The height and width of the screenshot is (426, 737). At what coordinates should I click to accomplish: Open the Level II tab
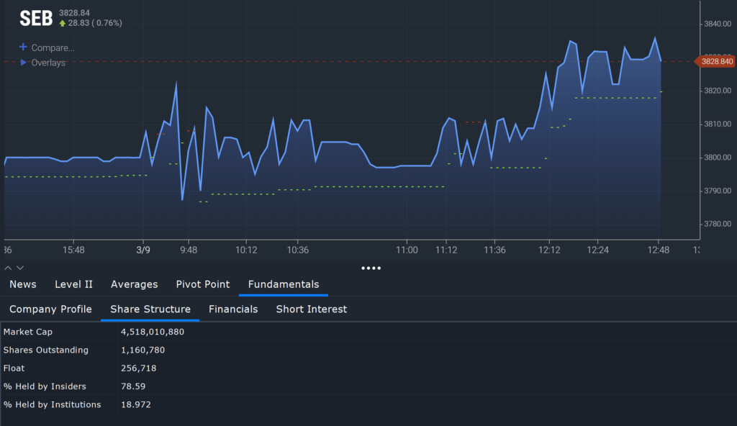coord(73,284)
